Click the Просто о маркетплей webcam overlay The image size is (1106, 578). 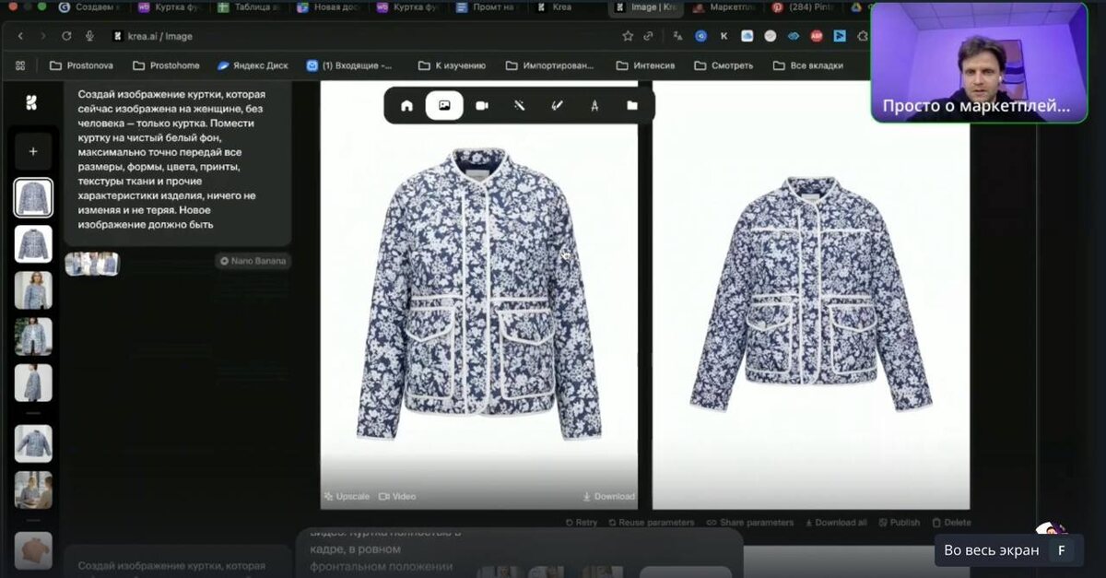[x=979, y=62]
